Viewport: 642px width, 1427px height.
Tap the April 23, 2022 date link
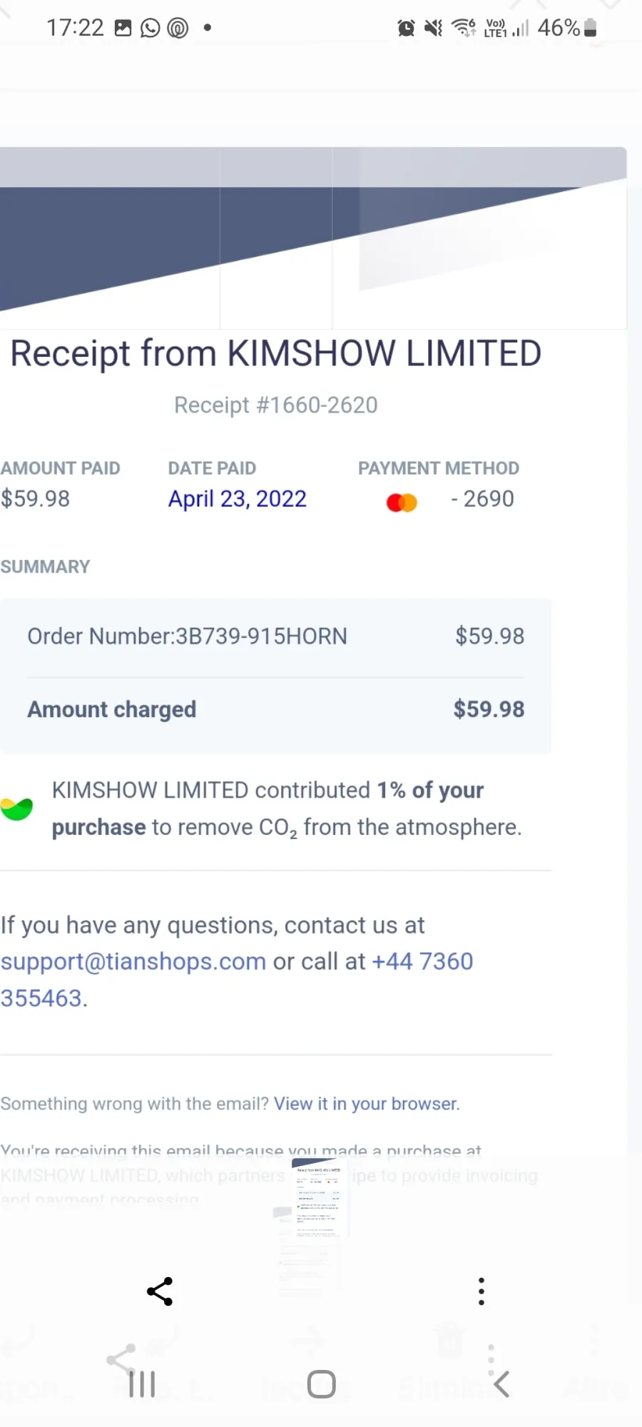click(x=238, y=499)
